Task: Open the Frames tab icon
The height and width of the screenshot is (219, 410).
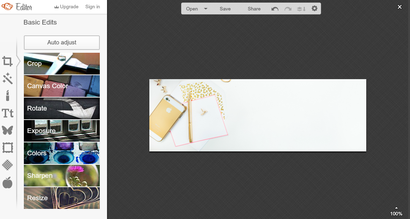Action: coord(8,147)
